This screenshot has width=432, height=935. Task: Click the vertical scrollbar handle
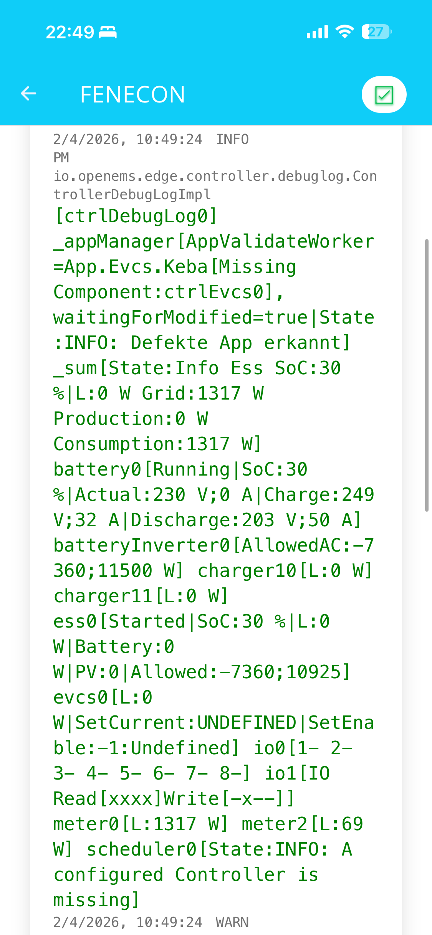tap(426, 375)
